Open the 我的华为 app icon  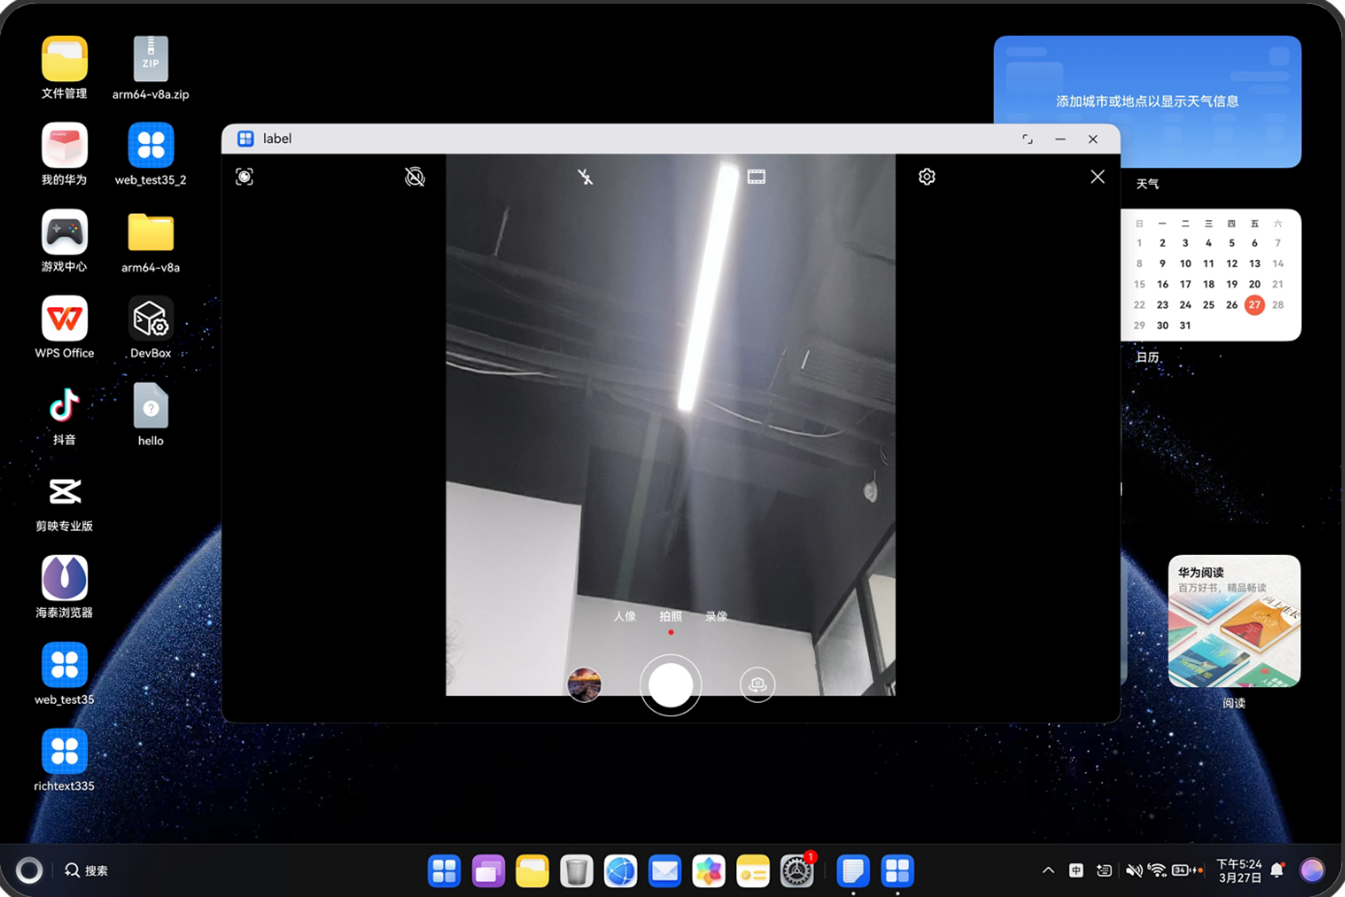tap(64, 154)
